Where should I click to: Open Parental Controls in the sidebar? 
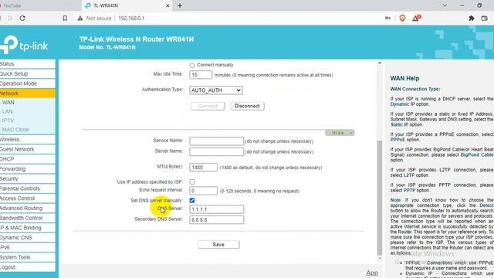coord(28,188)
